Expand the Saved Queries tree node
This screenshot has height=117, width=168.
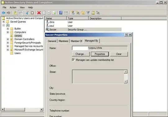click(x=3, y=22)
